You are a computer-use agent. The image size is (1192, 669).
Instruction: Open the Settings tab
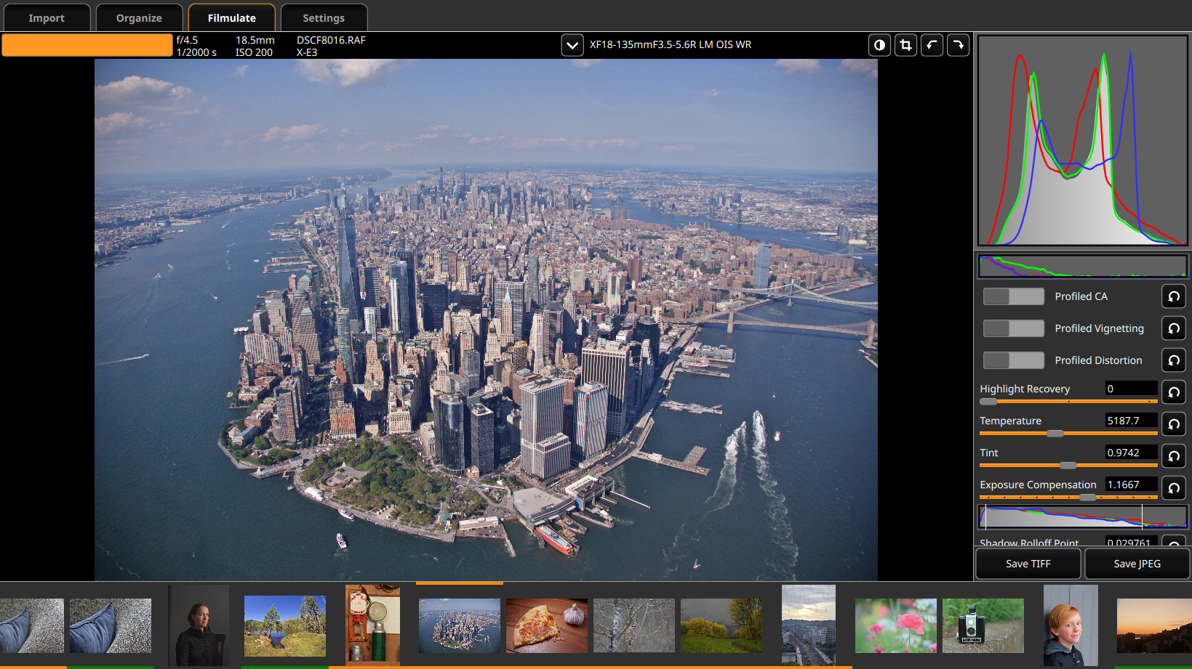(x=324, y=18)
